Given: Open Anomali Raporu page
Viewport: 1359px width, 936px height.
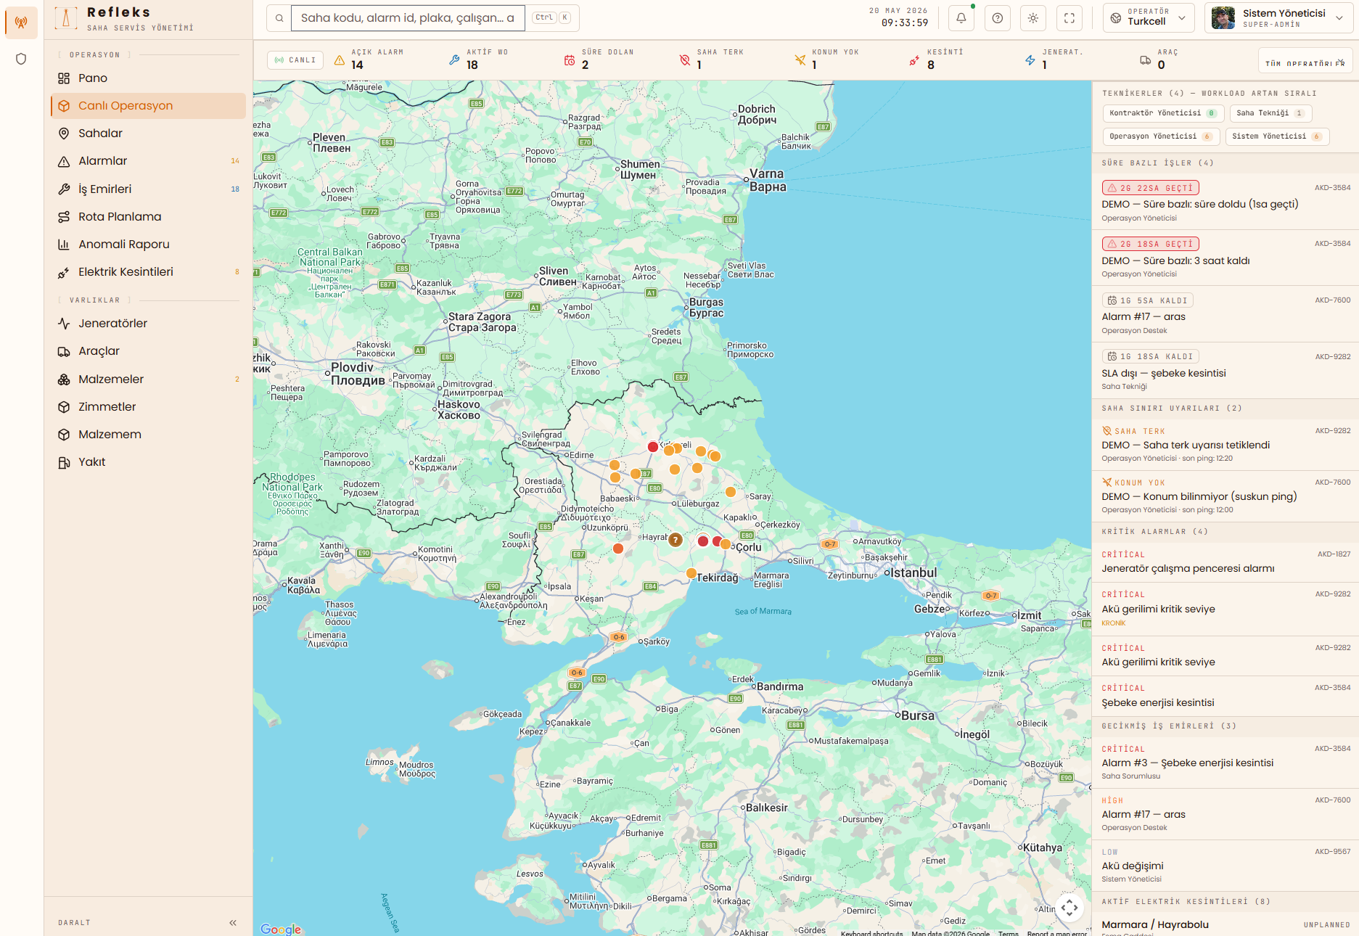Looking at the screenshot, I should (149, 245).
